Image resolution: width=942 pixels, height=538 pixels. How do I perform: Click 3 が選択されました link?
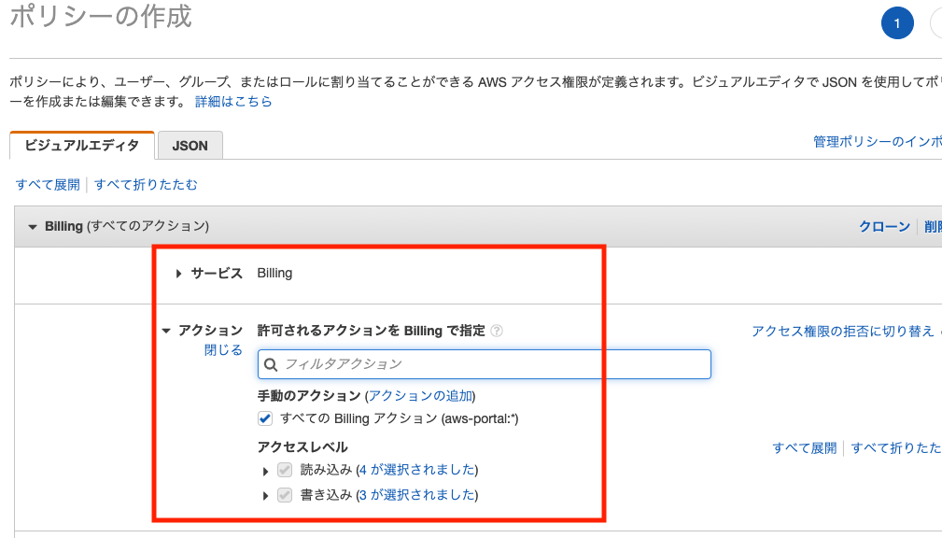click(x=417, y=495)
